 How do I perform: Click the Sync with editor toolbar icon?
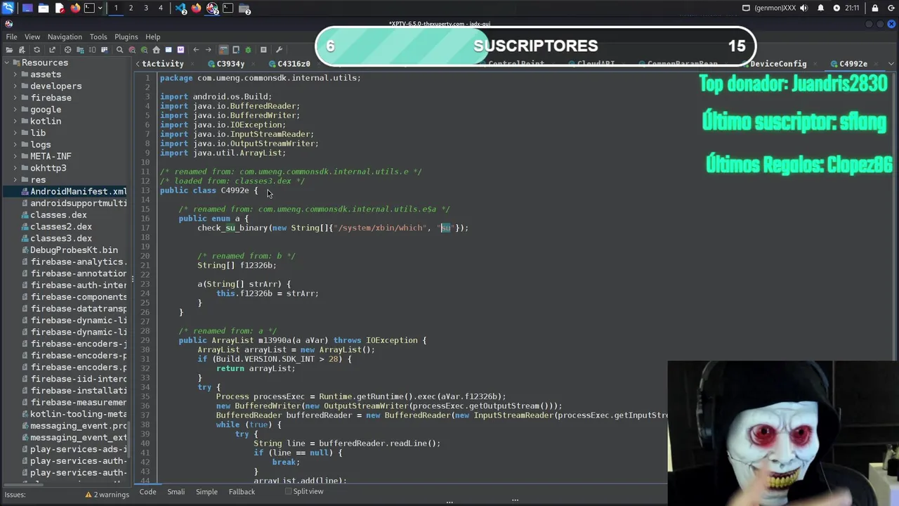point(67,49)
